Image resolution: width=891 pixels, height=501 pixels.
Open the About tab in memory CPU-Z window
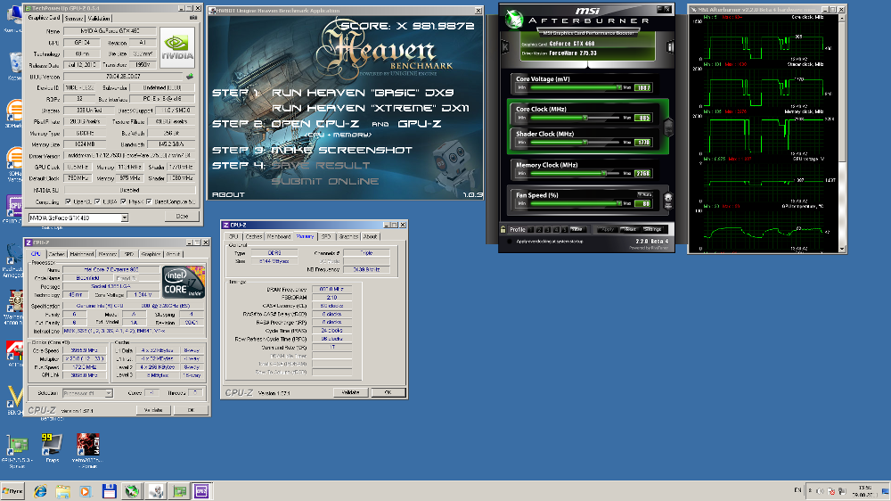tap(370, 236)
